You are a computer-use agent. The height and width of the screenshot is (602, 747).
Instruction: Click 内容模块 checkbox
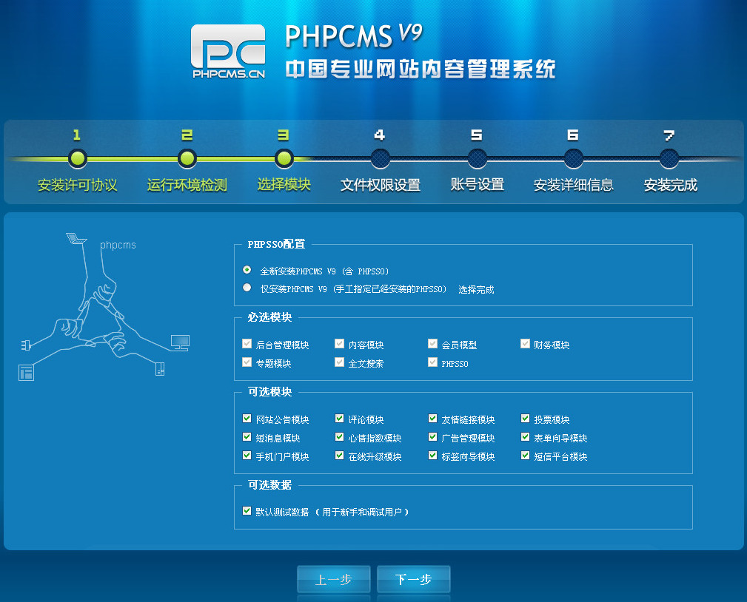339,344
